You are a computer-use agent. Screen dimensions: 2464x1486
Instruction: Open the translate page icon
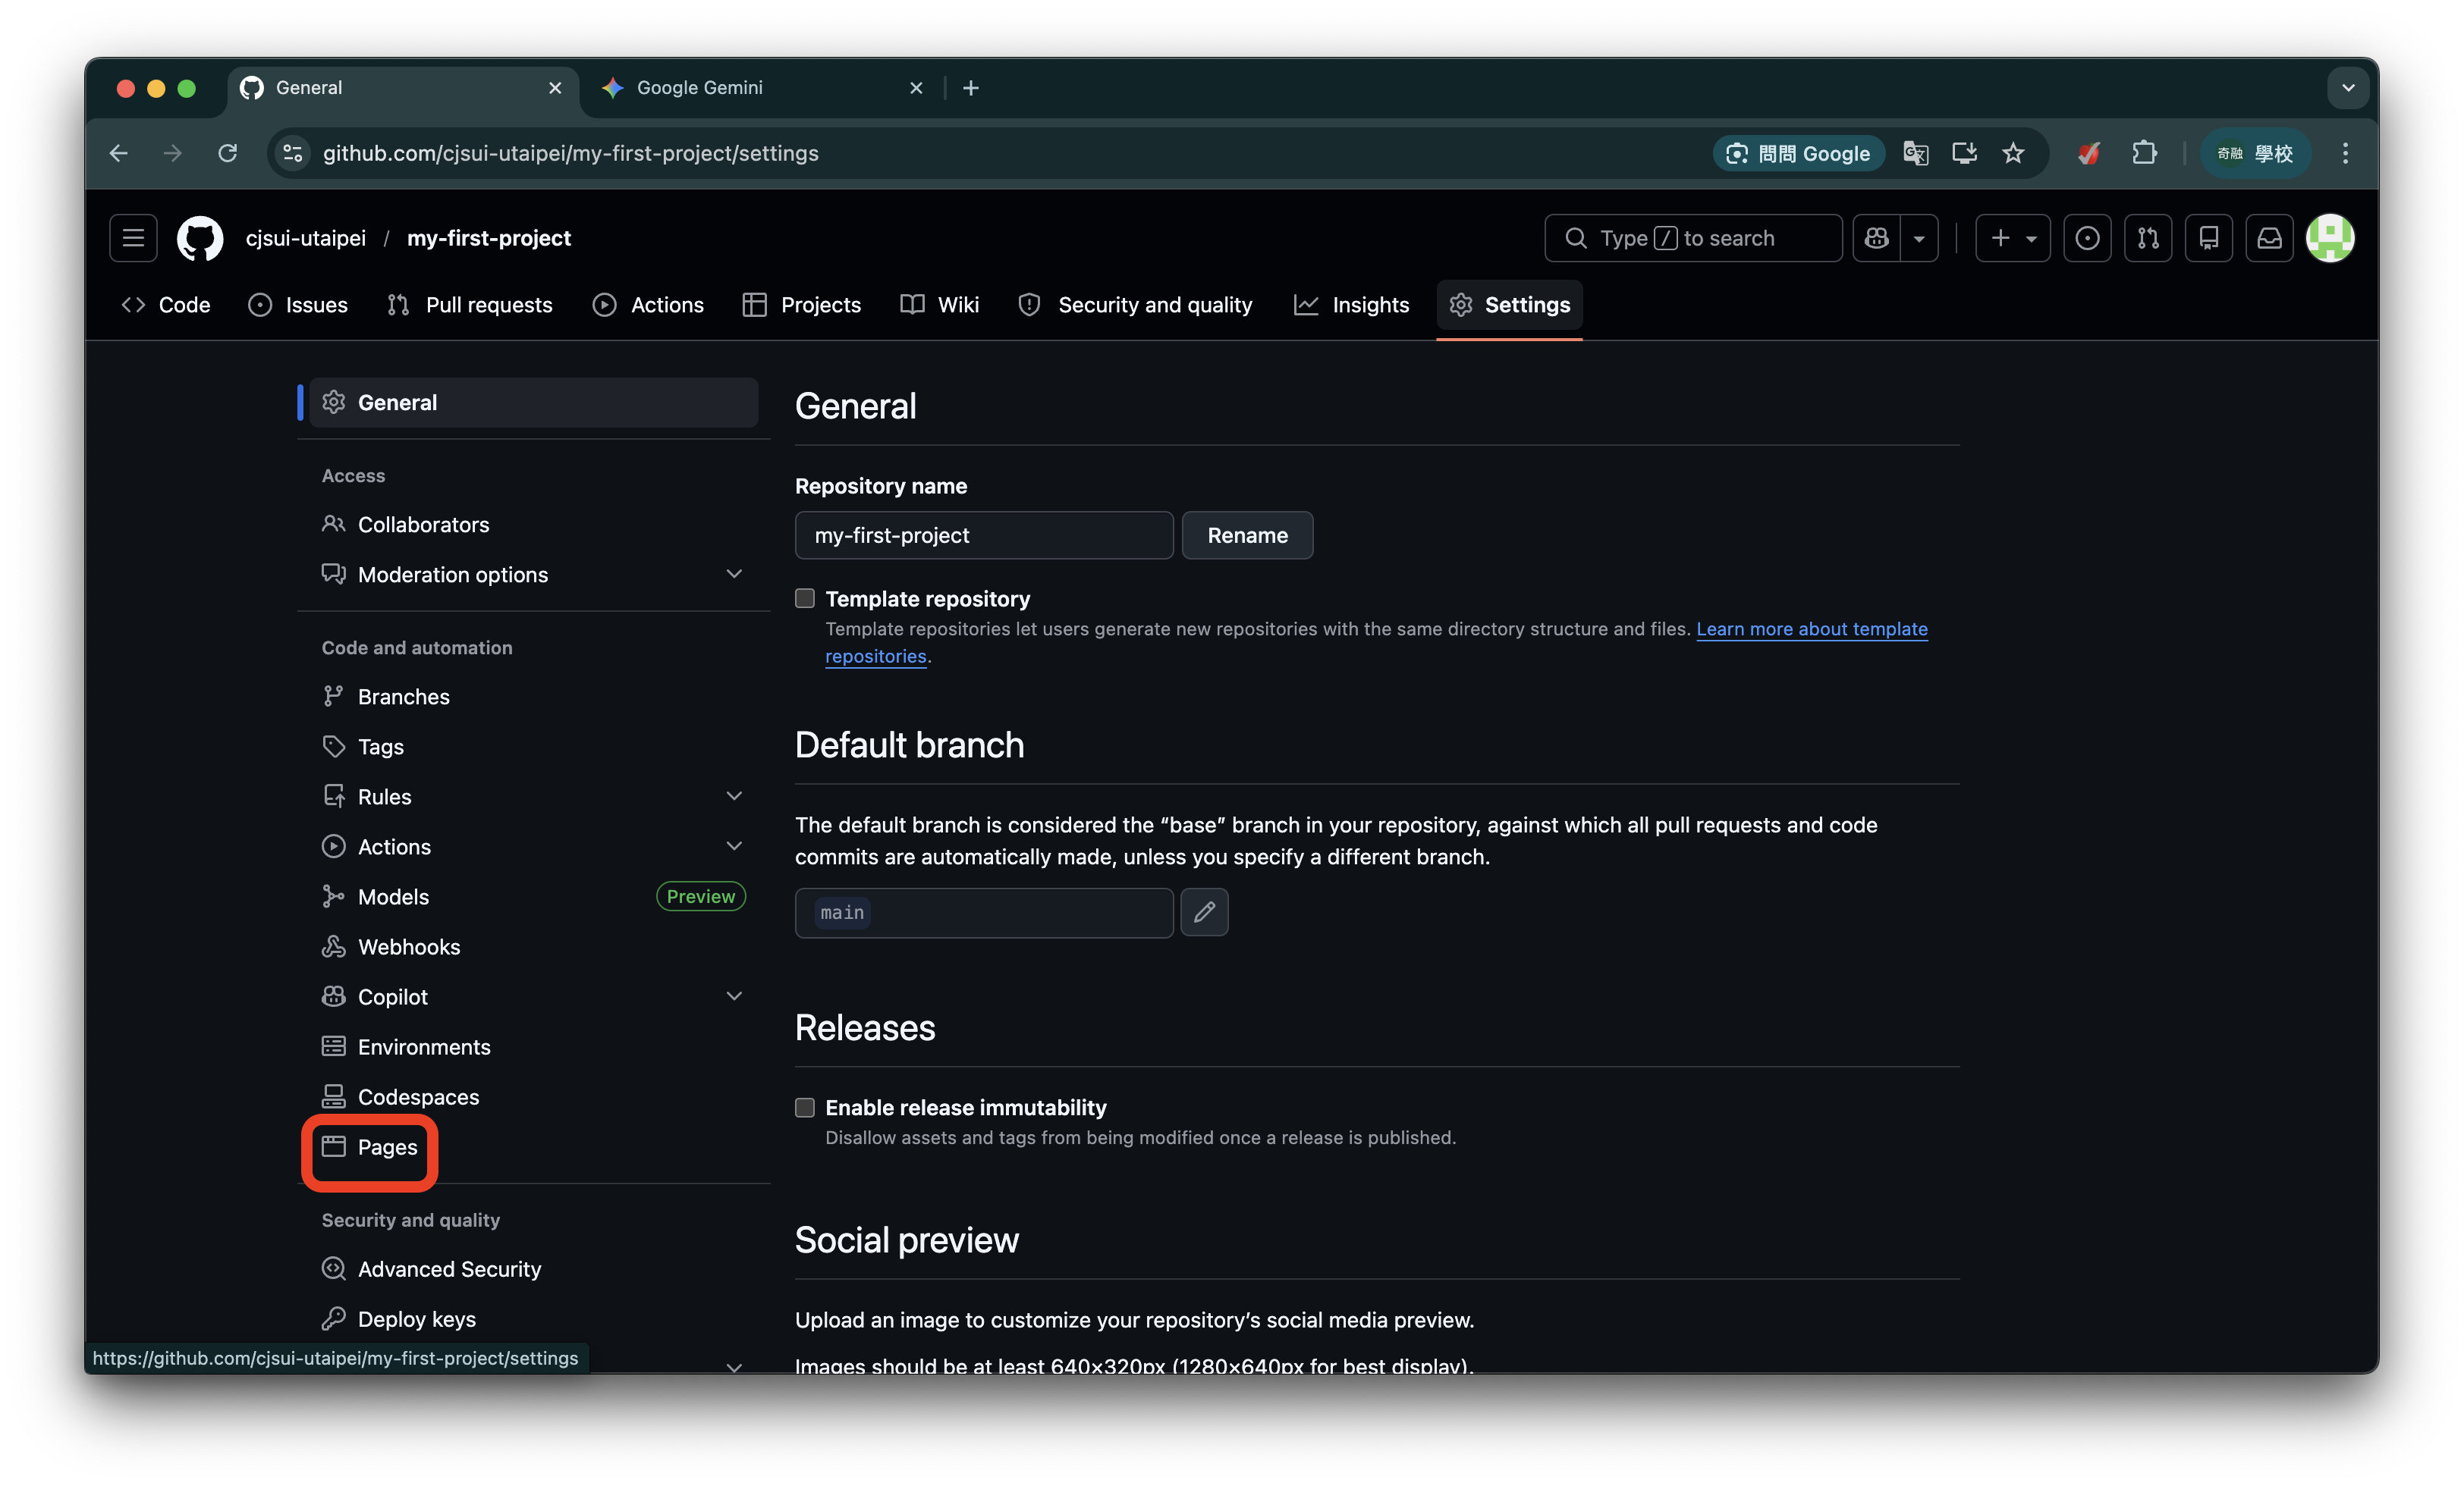tap(1916, 153)
